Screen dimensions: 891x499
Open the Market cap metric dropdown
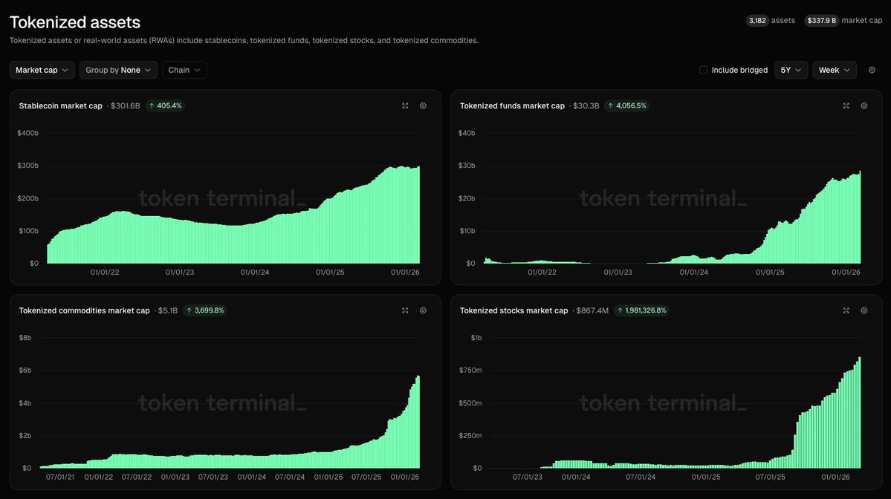pos(42,69)
